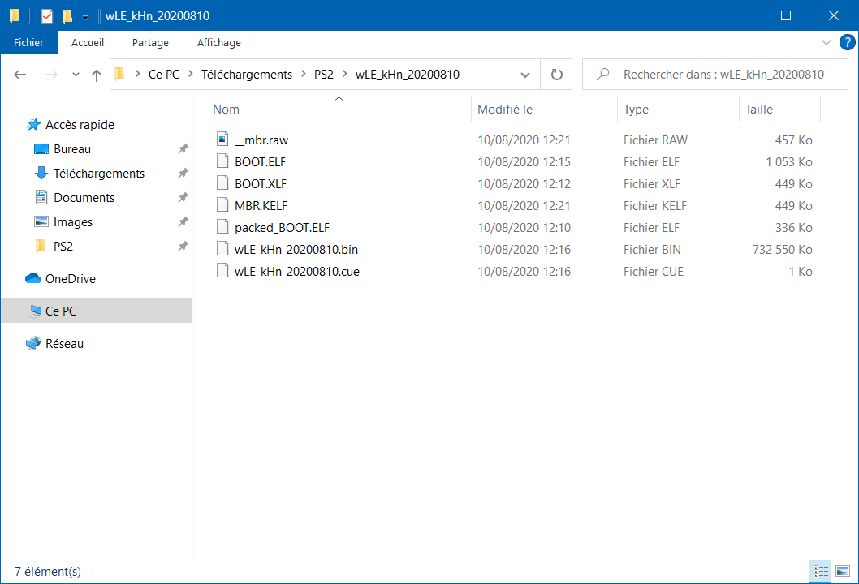Click the pin icon next to Documents
This screenshot has width=859, height=584.
(x=183, y=198)
